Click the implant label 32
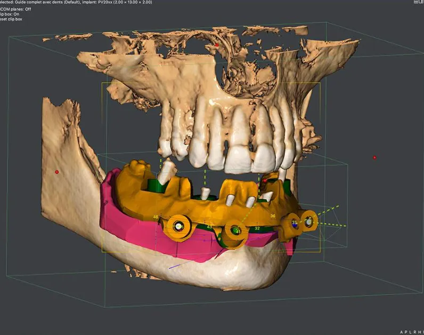424x335 pixels. [x=257, y=228]
